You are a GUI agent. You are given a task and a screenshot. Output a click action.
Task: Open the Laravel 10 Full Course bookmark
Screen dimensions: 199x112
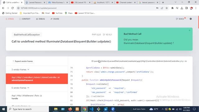coord(85,13)
